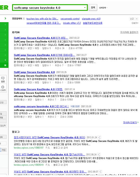140x177 pixels.
Task: Click the date text 2007.07.14
Action: coord(70,89)
